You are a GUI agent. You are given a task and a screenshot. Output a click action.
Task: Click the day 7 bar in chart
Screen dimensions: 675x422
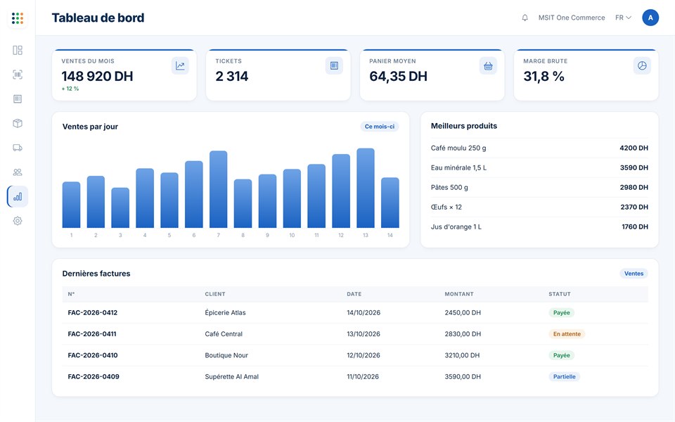click(218, 189)
